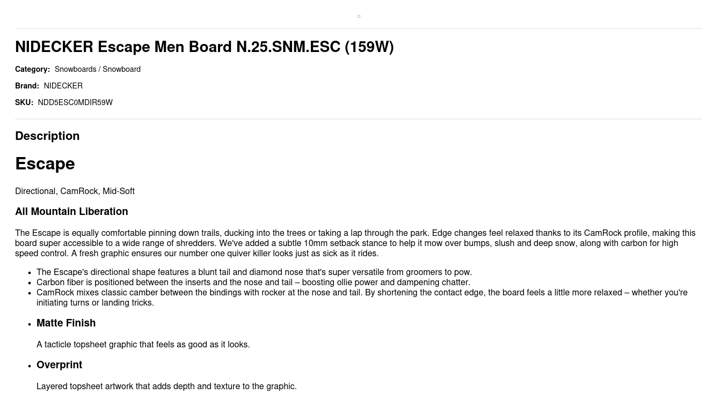Click the Overprint heading
Image resolution: width=713 pixels, height=416 pixels.
(59, 365)
